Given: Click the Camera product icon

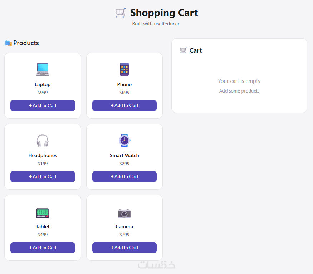Looking at the screenshot, I should (x=124, y=213).
